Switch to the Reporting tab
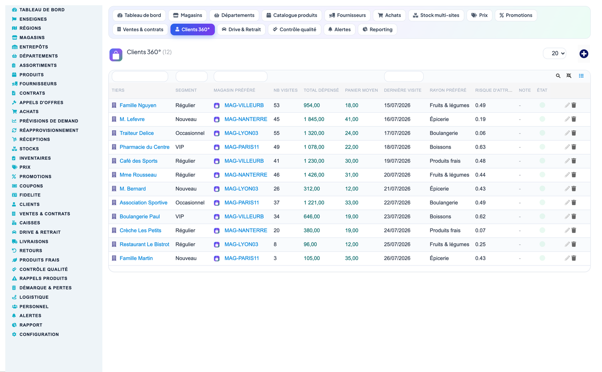 coord(377,30)
